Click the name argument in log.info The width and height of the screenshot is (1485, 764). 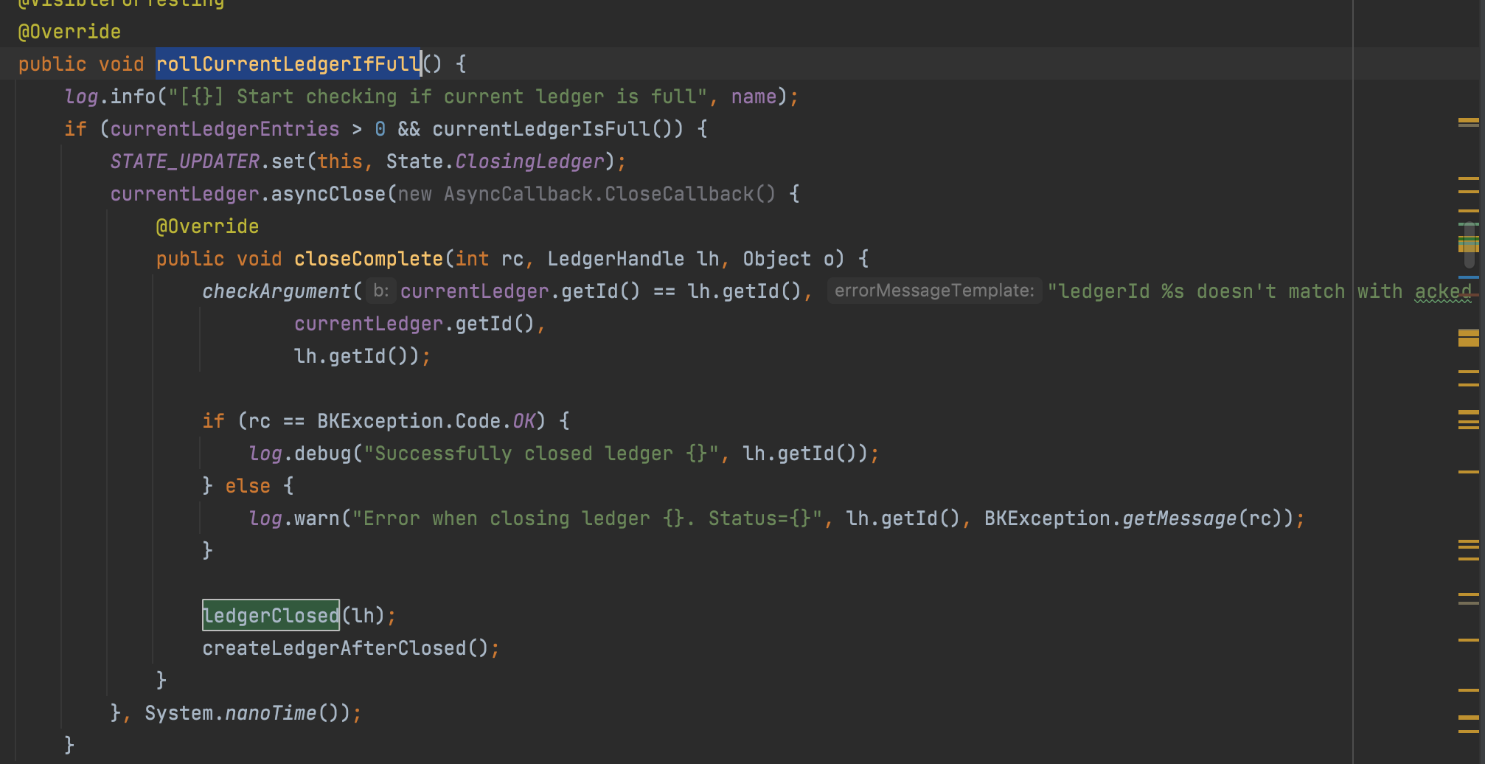(754, 97)
